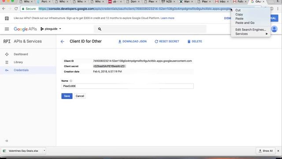The image size is (282, 159).
Task: Reload the page with the refresh icon
Action: [x=16, y=9]
